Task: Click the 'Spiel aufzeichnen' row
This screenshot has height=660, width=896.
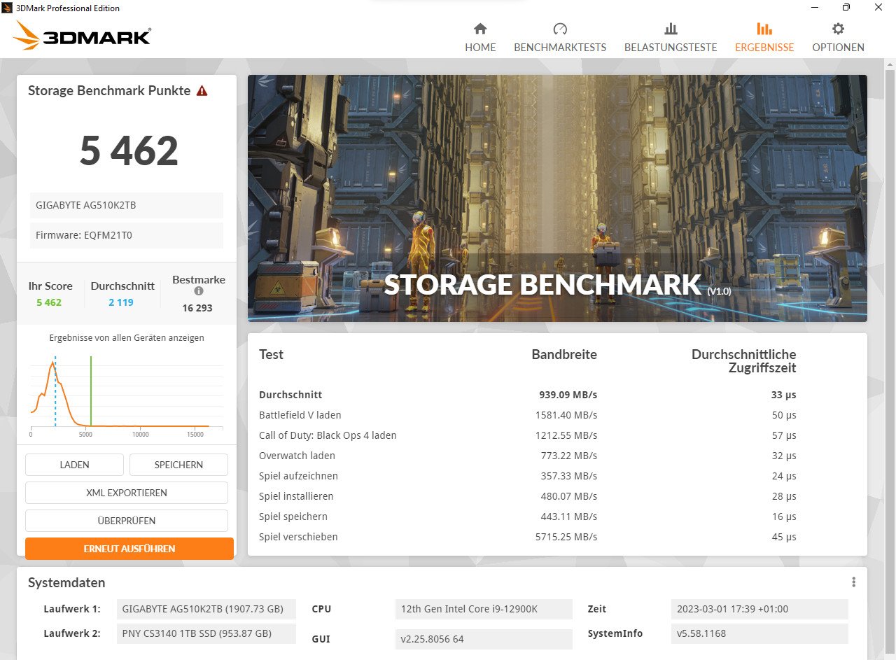Action: pyautogui.click(x=528, y=476)
